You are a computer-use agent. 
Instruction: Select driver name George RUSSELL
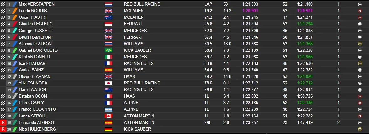pyautogui.click(x=35, y=31)
